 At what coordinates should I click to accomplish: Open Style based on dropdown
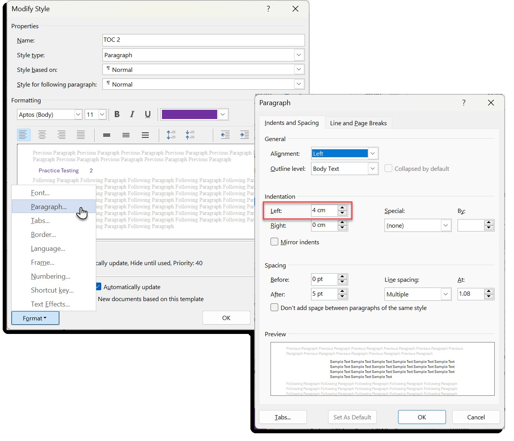point(299,70)
